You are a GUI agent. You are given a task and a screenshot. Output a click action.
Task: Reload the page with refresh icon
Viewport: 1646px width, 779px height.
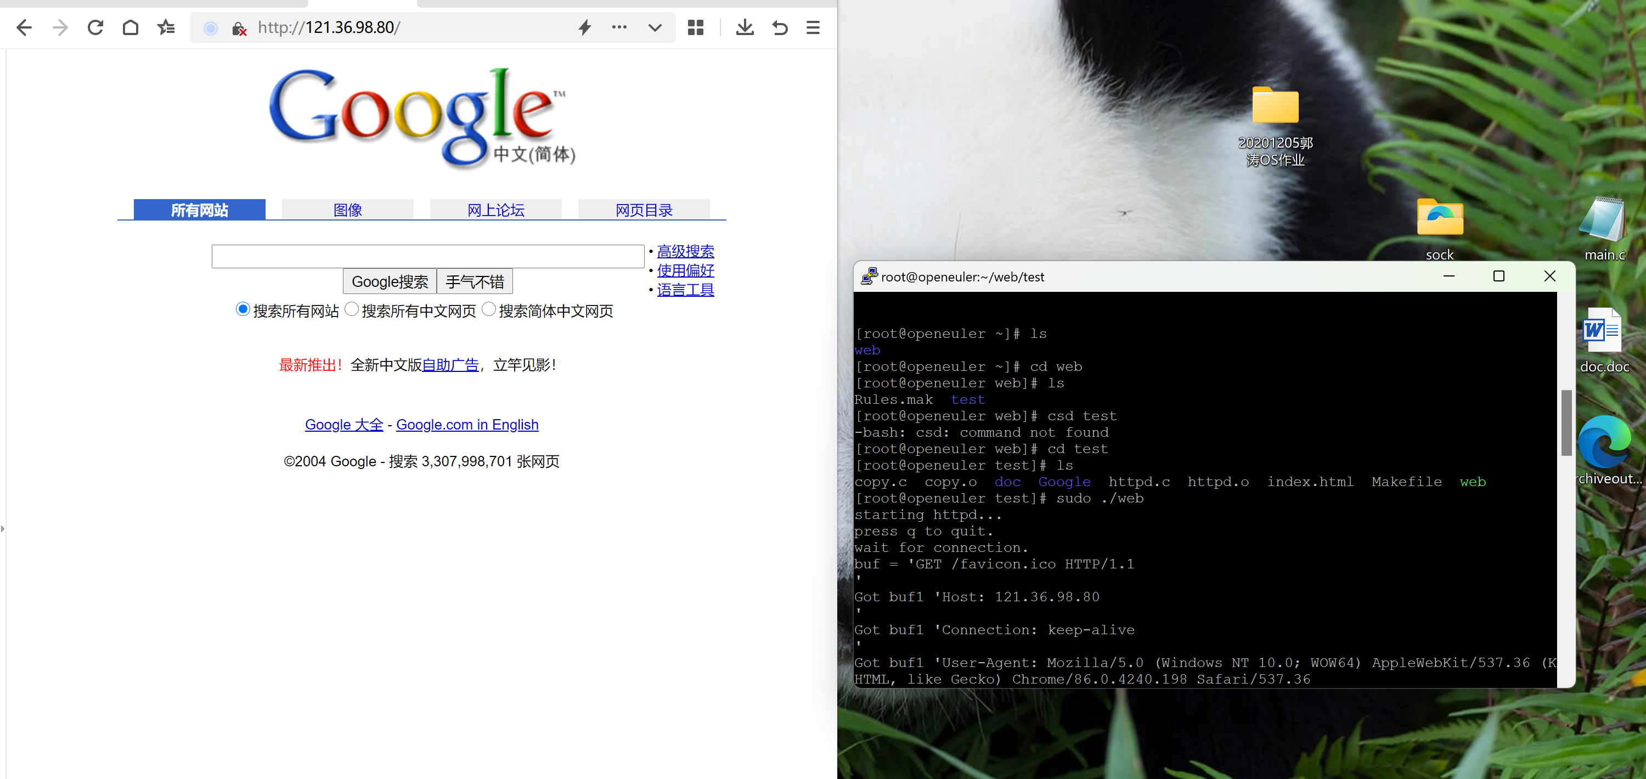coord(95,27)
